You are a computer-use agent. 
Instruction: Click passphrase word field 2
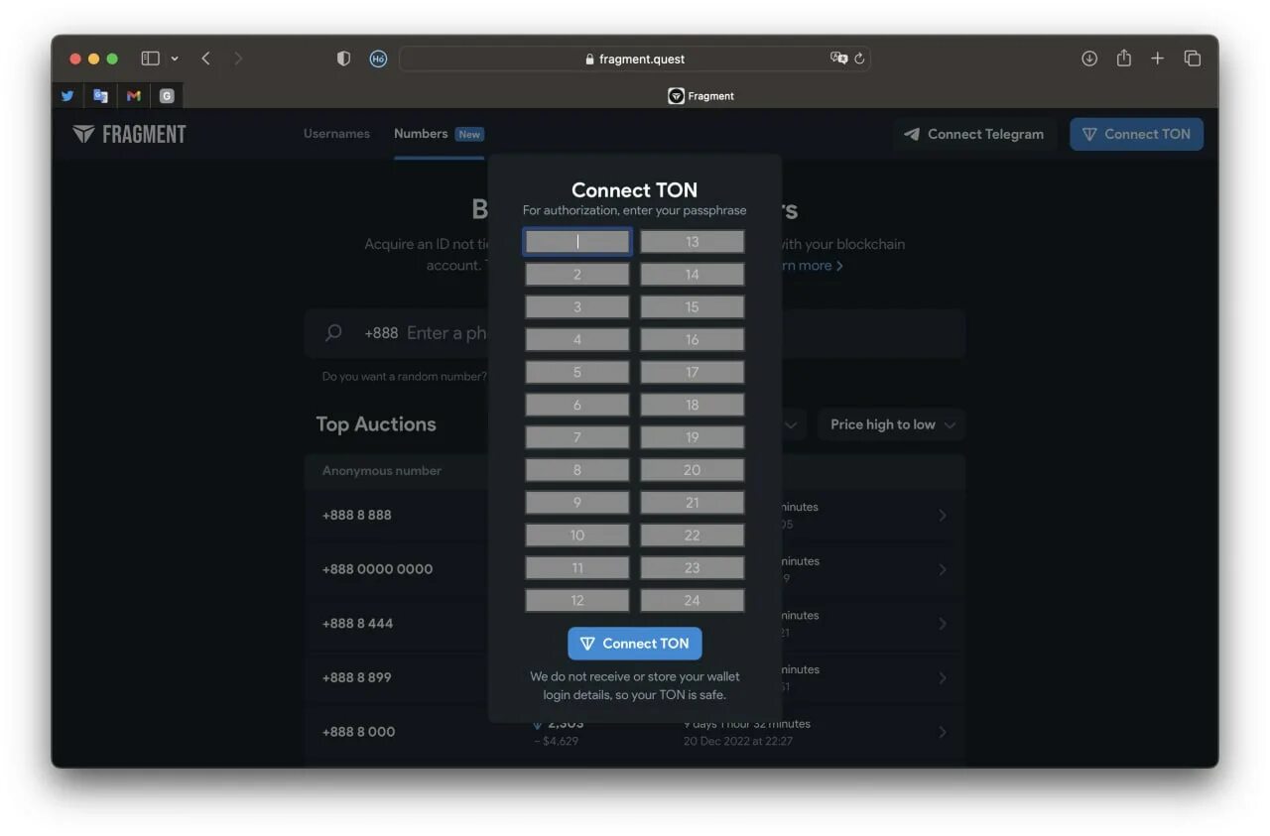pyautogui.click(x=577, y=275)
